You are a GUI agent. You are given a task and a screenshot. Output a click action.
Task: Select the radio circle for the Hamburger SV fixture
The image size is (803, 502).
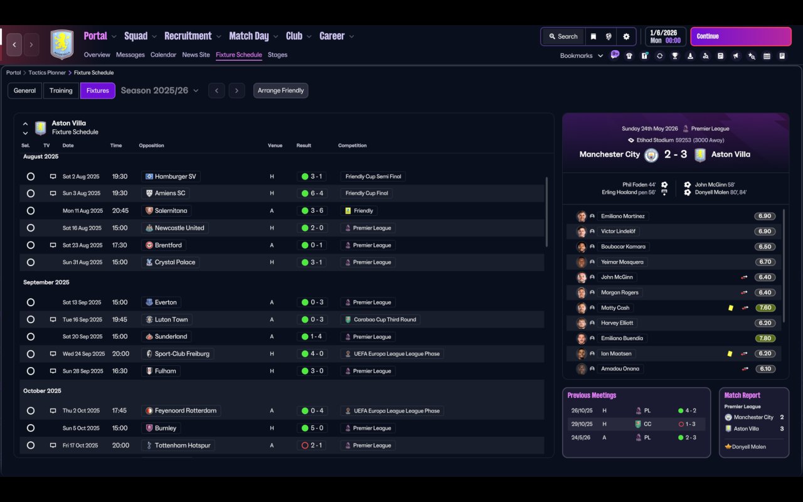pyautogui.click(x=30, y=177)
